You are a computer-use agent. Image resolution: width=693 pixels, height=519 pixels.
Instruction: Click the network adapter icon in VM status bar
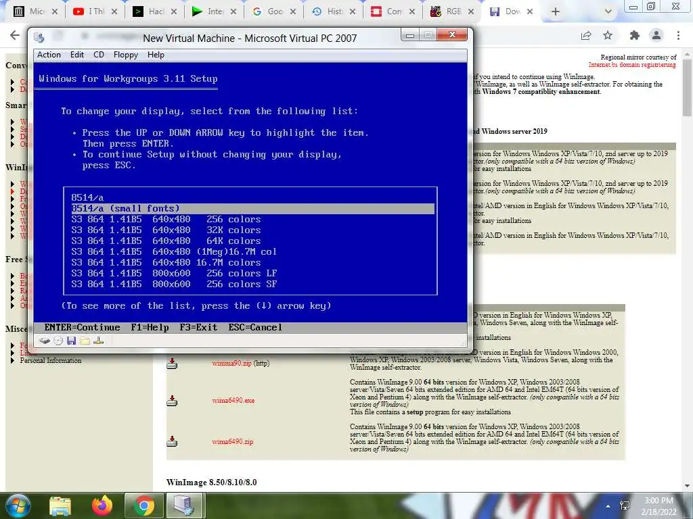(x=99, y=341)
